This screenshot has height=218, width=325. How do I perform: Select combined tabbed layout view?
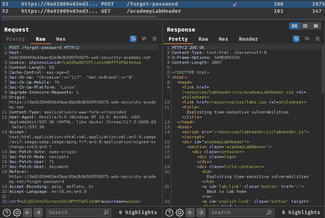316,26
